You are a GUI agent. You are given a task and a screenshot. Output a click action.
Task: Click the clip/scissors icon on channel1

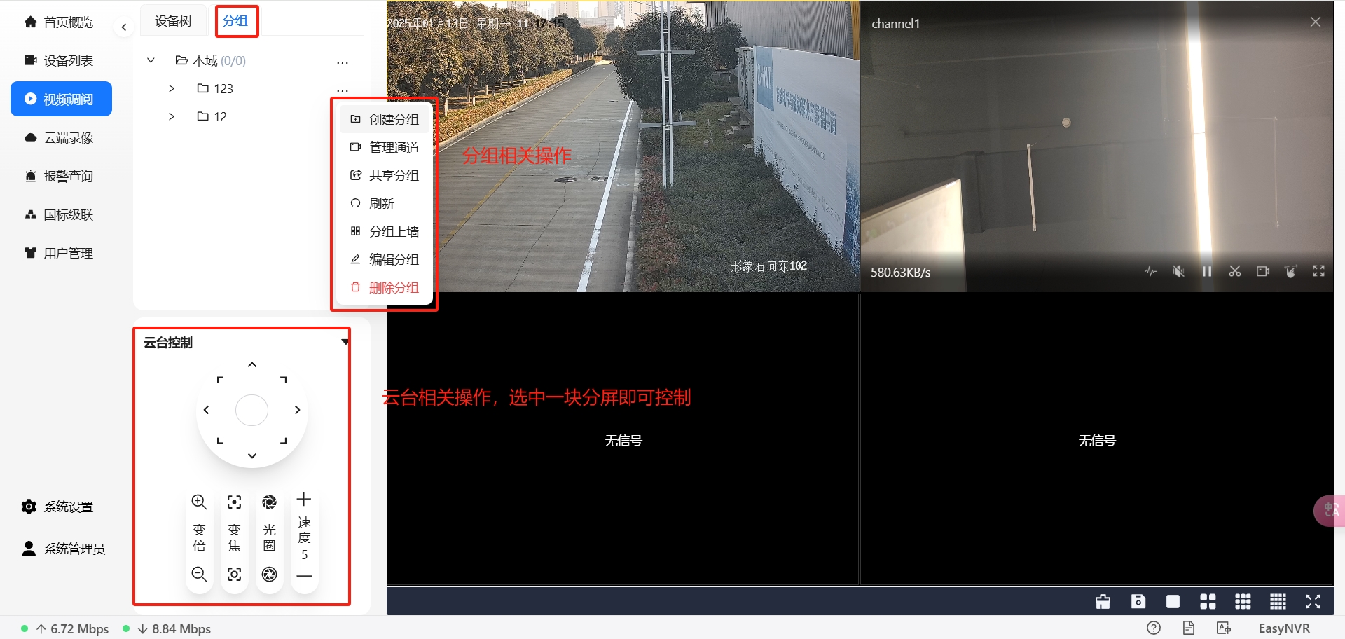coord(1235,271)
